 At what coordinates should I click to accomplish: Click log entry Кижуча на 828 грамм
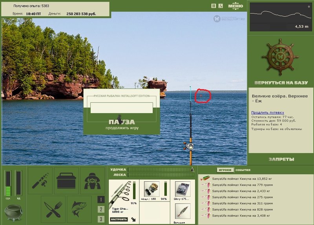coord(243,210)
